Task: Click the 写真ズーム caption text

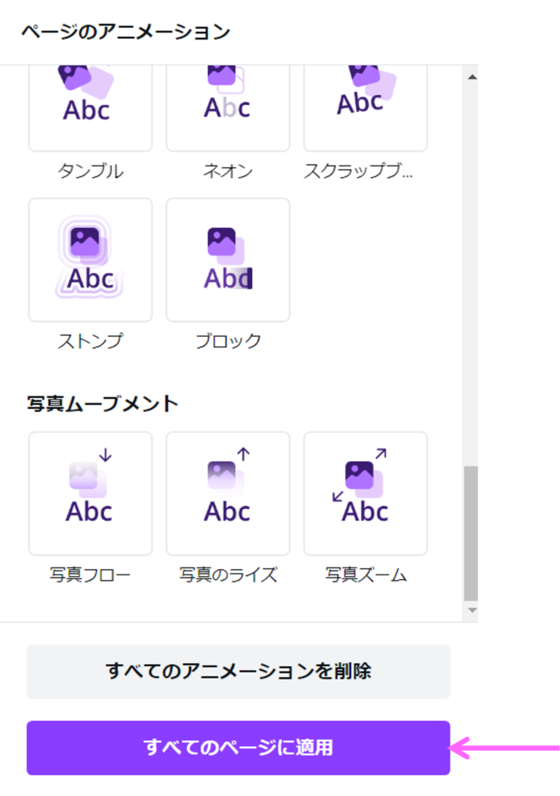Action: tap(365, 575)
